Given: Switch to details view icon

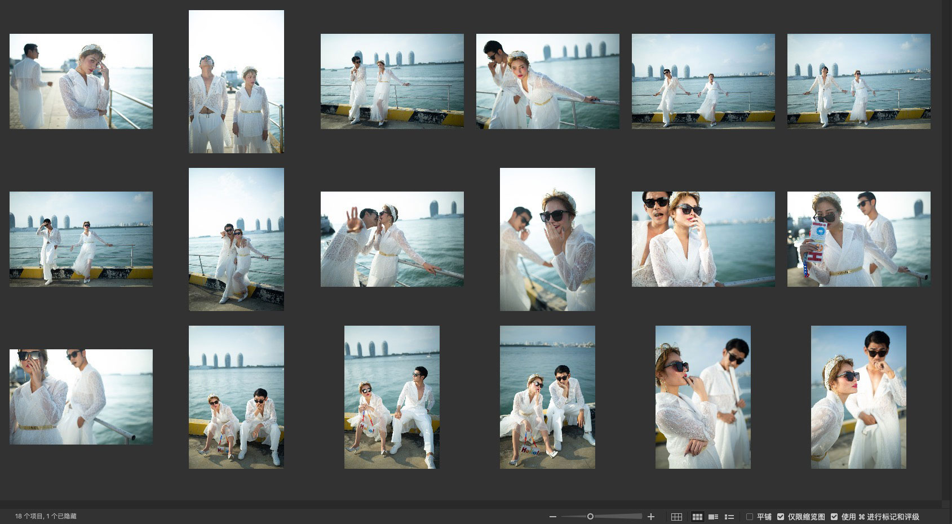Looking at the screenshot, I should [713, 517].
